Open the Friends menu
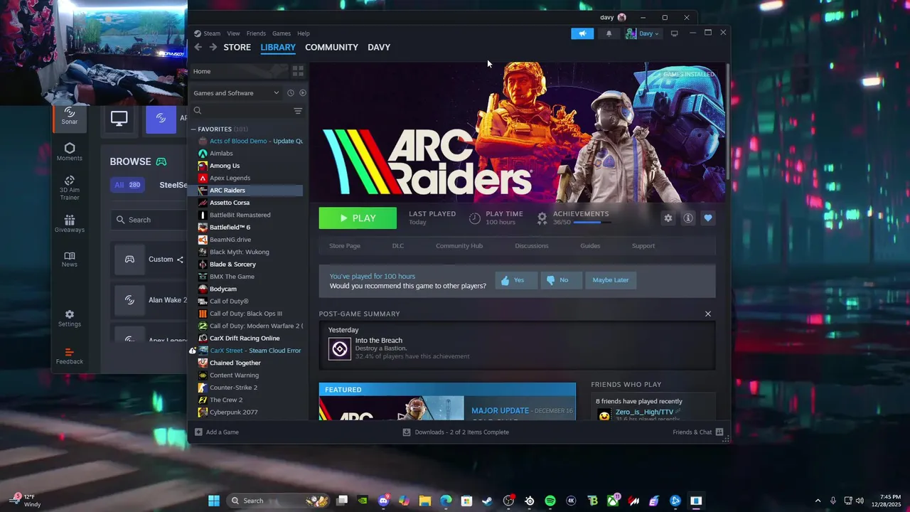Viewport: 910px width, 512px height. (x=256, y=33)
